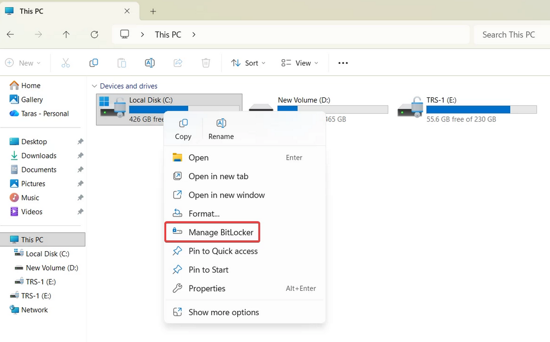Open the View dropdown menu
550x342 pixels.
[299, 63]
